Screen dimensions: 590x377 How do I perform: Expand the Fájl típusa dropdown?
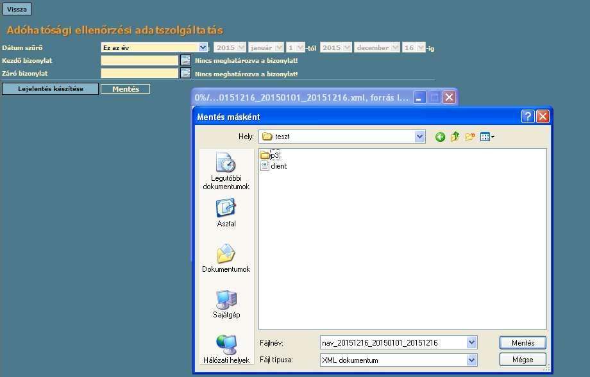pyautogui.click(x=472, y=360)
